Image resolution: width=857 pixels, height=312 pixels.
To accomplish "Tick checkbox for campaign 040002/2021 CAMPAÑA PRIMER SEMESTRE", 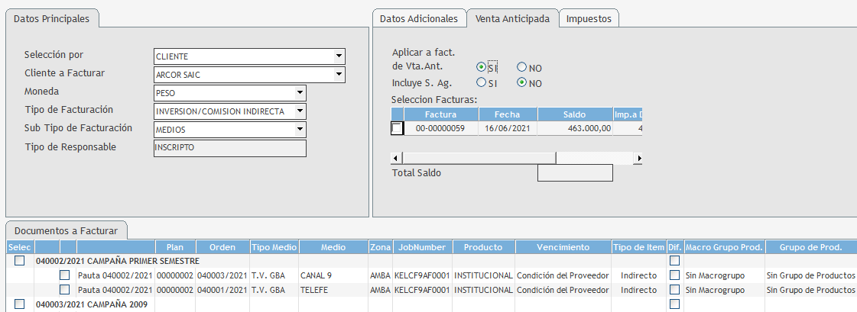I will (19, 261).
